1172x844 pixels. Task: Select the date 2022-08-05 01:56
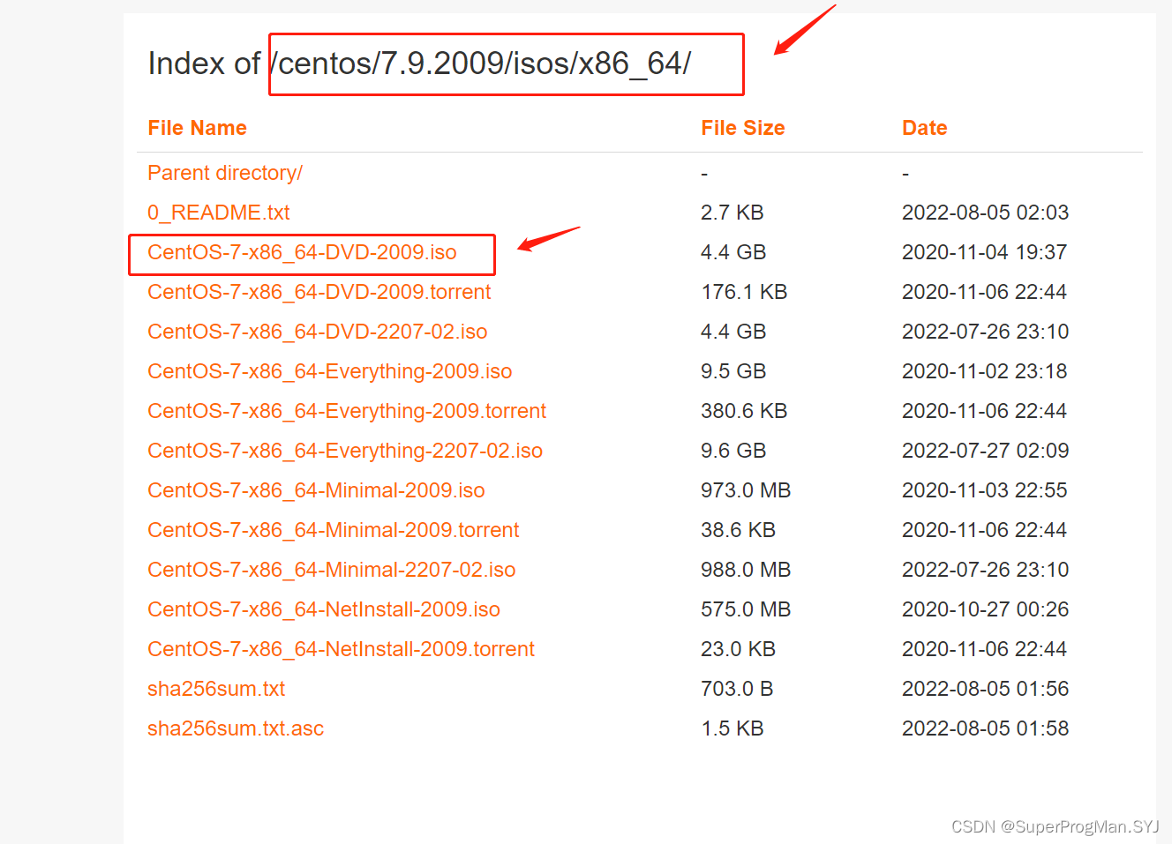[x=986, y=689]
